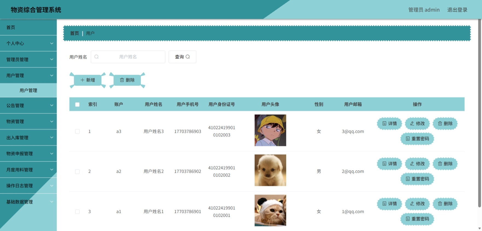Click the vertical page scrollbar
Image resolution: width=482 pixels, height=231 pixels.
coord(480,114)
